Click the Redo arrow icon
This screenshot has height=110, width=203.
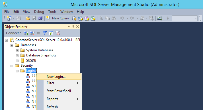[132, 18]
